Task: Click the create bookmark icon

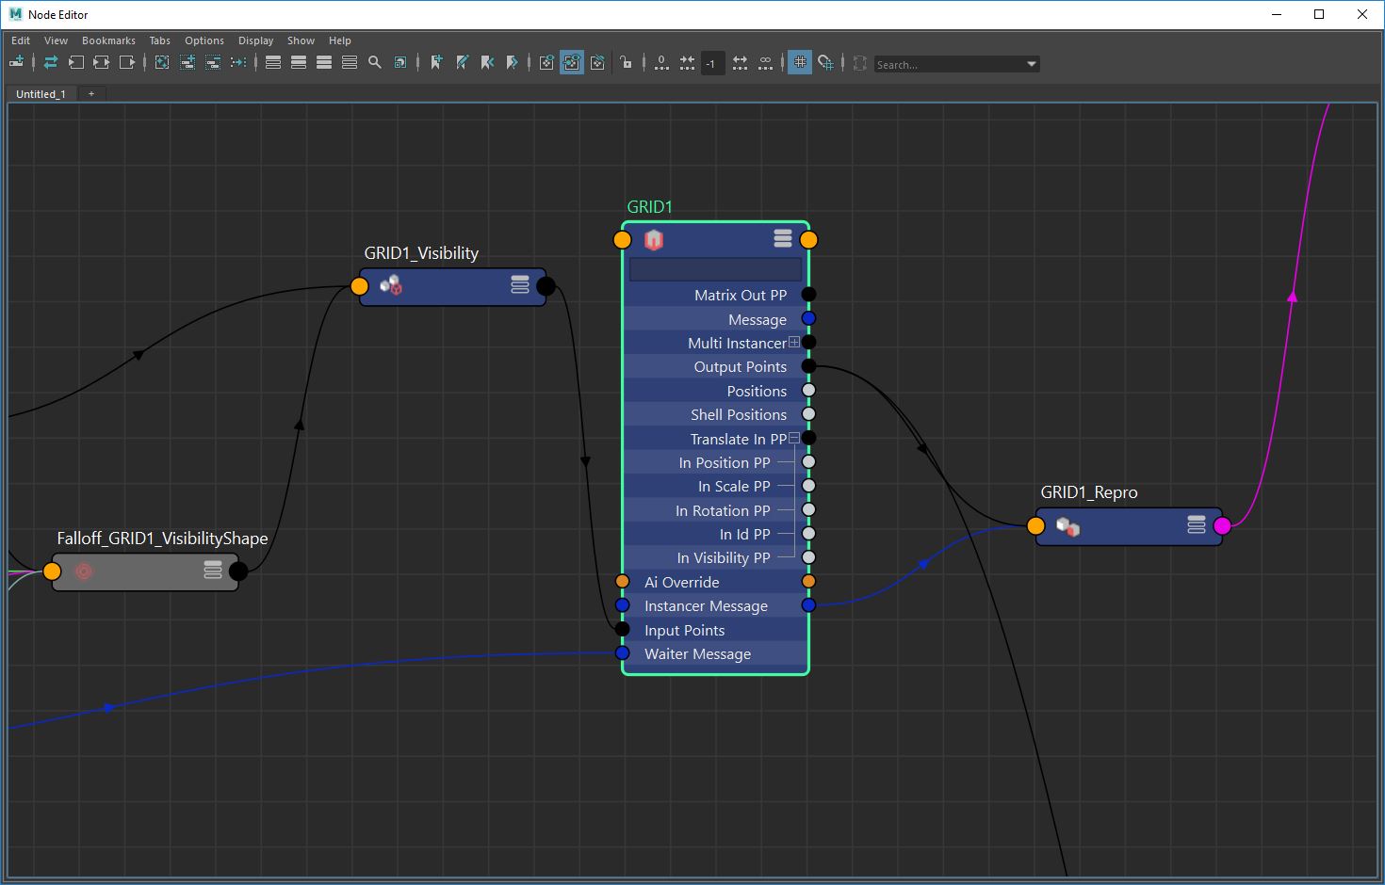Action: point(436,63)
